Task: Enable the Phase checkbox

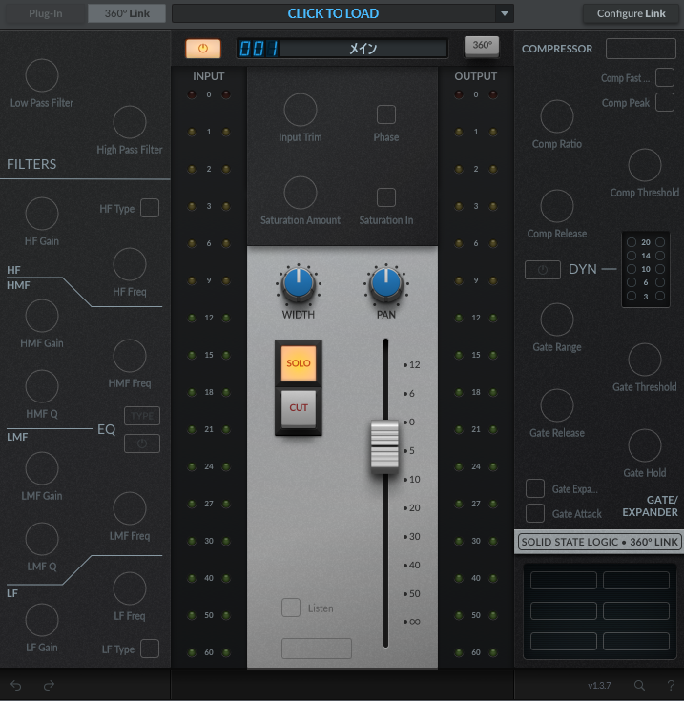Action: coord(386,114)
